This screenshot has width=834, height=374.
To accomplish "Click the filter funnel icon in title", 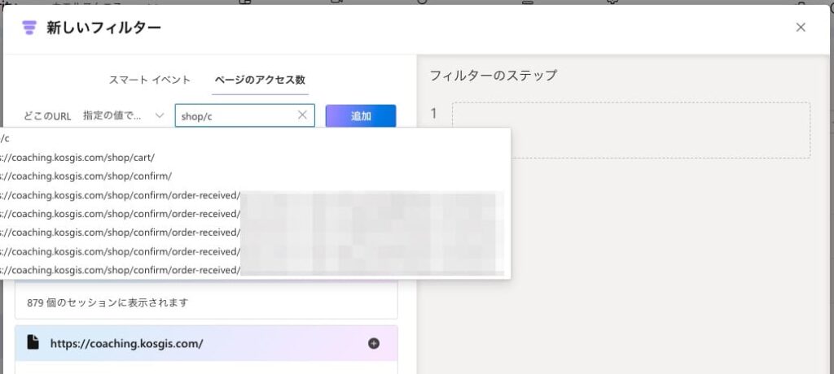I will click(x=30, y=28).
